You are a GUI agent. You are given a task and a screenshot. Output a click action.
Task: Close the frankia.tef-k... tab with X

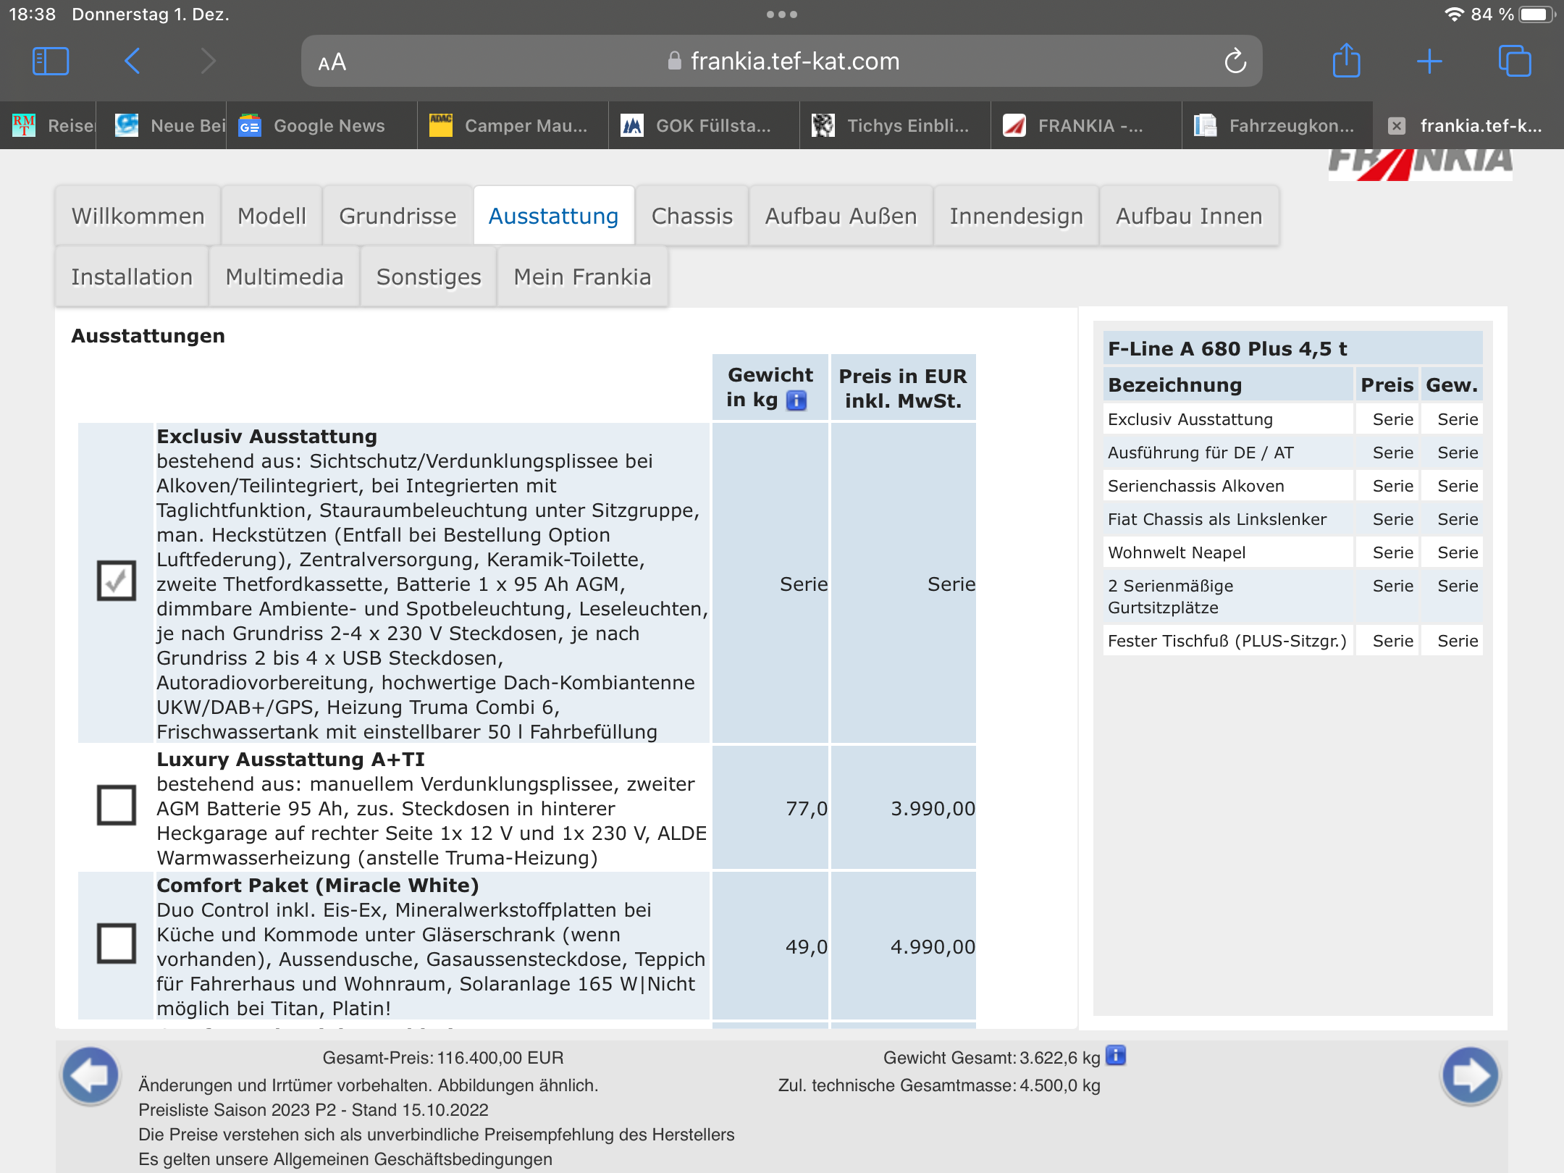[x=1397, y=126]
